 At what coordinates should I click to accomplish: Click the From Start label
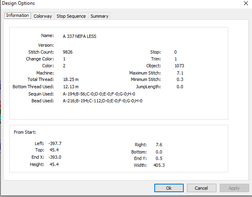coord(25,132)
